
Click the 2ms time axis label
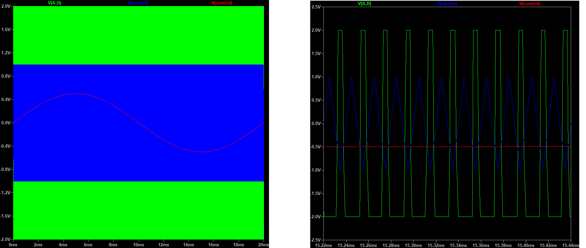(38, 245)
